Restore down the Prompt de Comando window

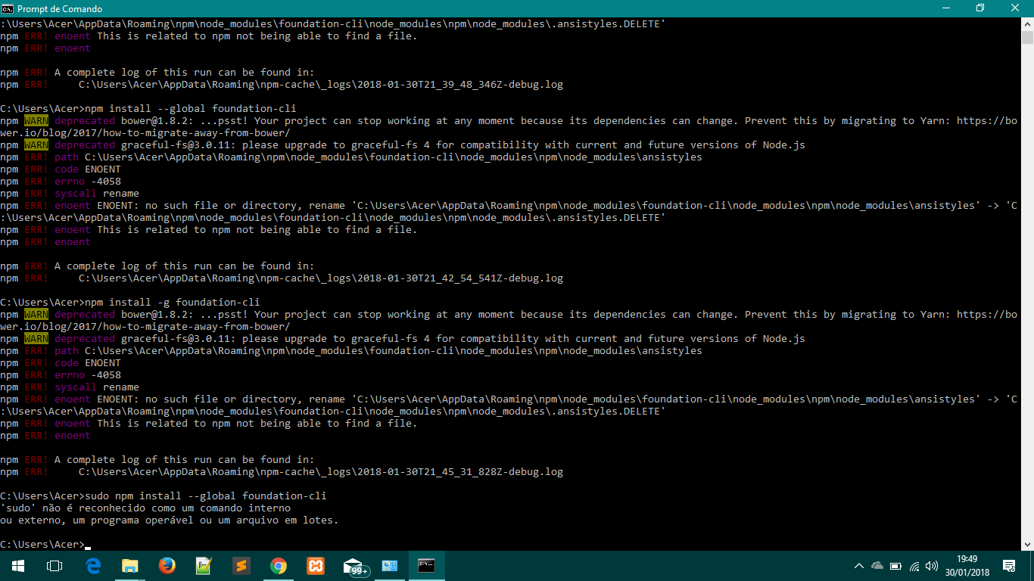click(980, 8)
